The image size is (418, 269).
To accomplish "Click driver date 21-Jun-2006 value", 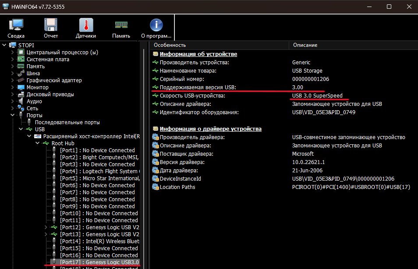I will (307, 170).
